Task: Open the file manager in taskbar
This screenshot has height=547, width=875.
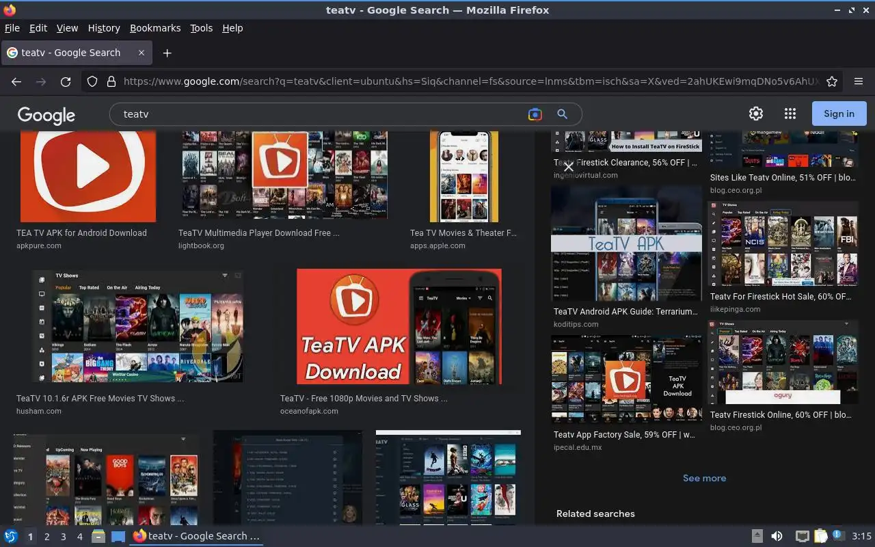Action: pyautogui.click(x=98, y=536)
